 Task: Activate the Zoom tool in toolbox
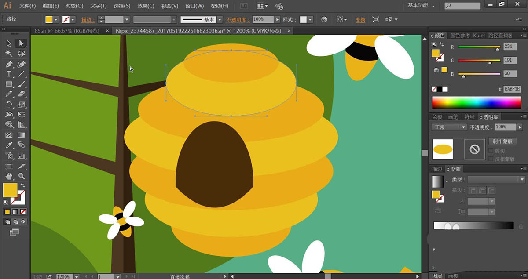pos(21,176)
